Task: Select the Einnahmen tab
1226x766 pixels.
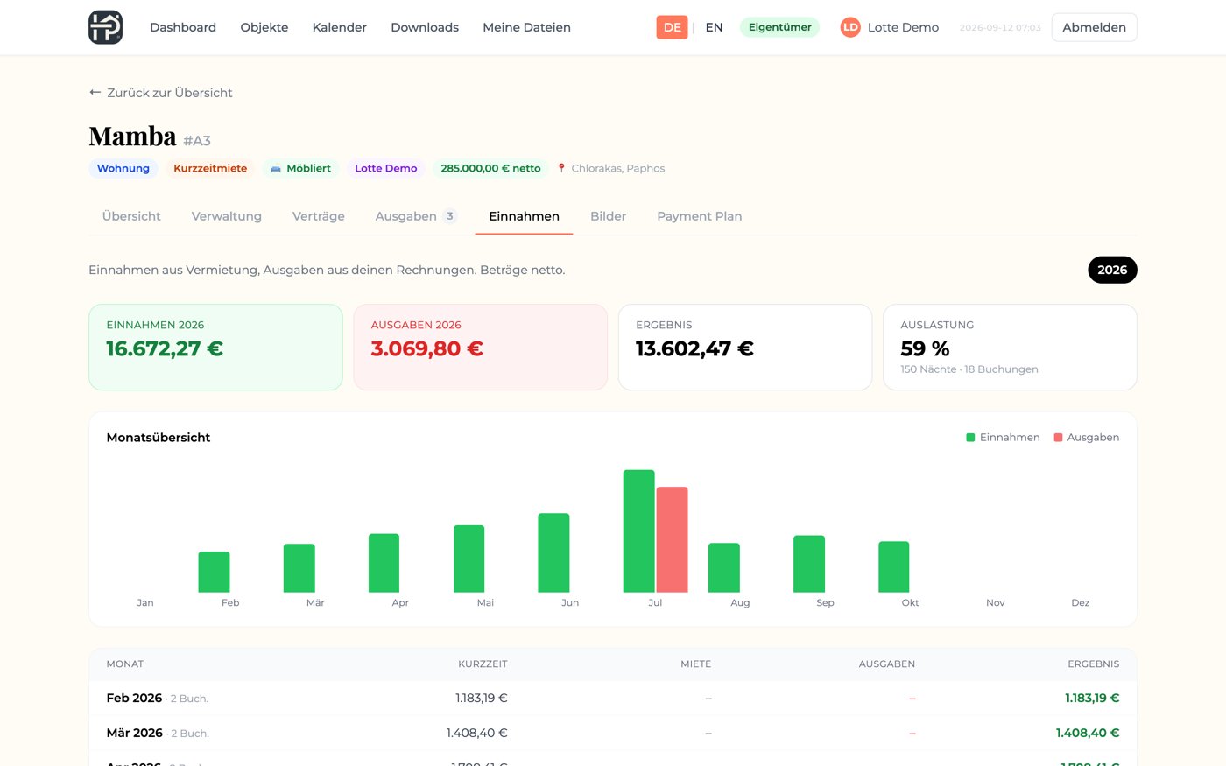Action: tap(524, 216)
